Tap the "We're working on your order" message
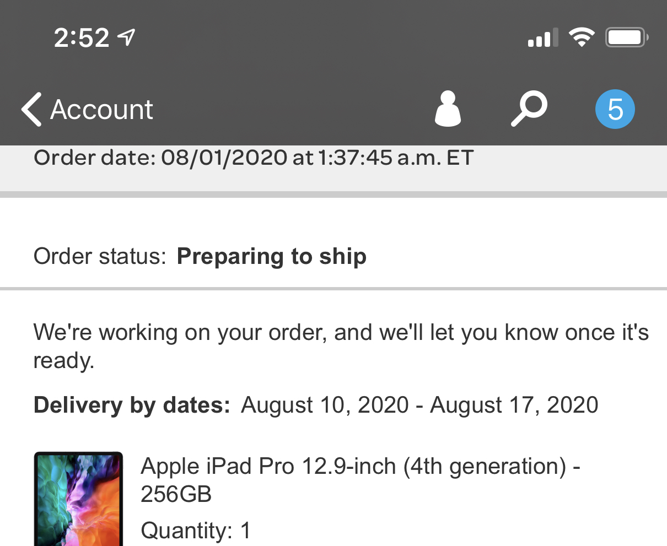 [340, 333]
